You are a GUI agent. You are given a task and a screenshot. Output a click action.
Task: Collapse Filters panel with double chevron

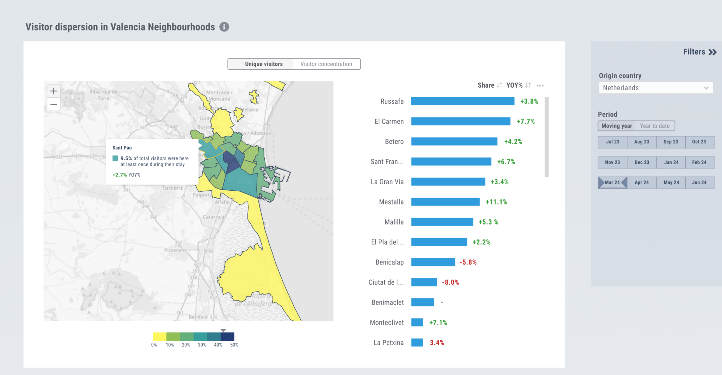click(x=712, y=52)
